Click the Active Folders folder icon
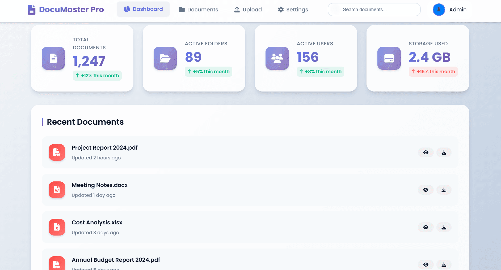501x270 pixels. click(x=165, y=58)
